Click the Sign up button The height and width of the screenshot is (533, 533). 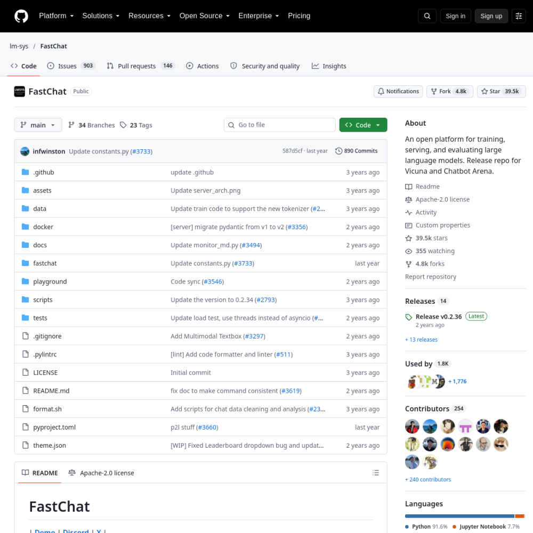click(491, 16)
